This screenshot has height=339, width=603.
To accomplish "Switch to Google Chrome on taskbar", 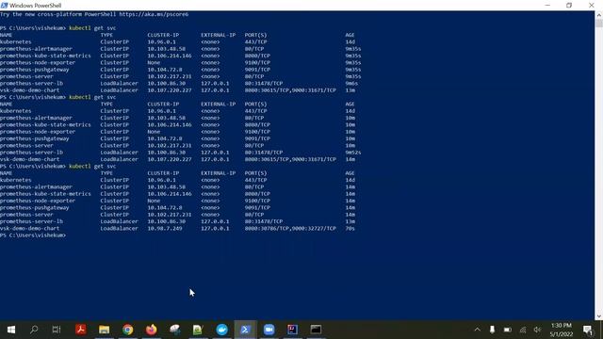I will [128, 330].
